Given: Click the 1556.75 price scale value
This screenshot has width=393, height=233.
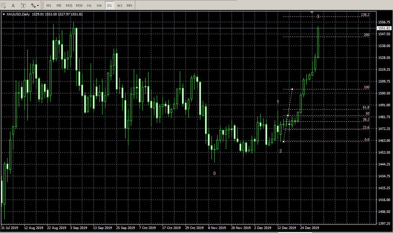Looking at the screenshot, I should coord(384,22).
